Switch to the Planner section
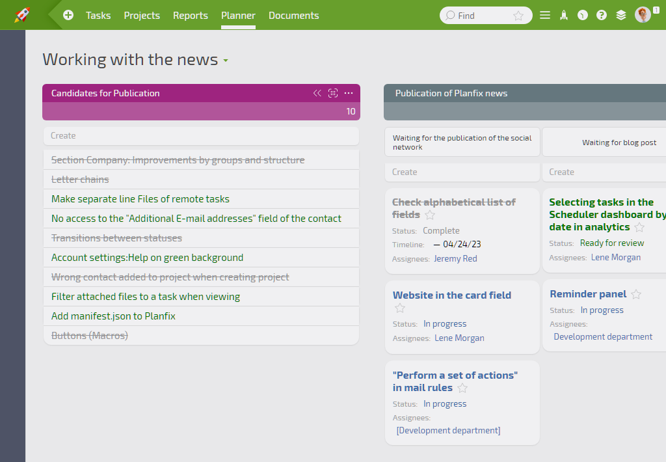This screenshot has width=666, height=462. pyautogui.click(x=238, y=16)
